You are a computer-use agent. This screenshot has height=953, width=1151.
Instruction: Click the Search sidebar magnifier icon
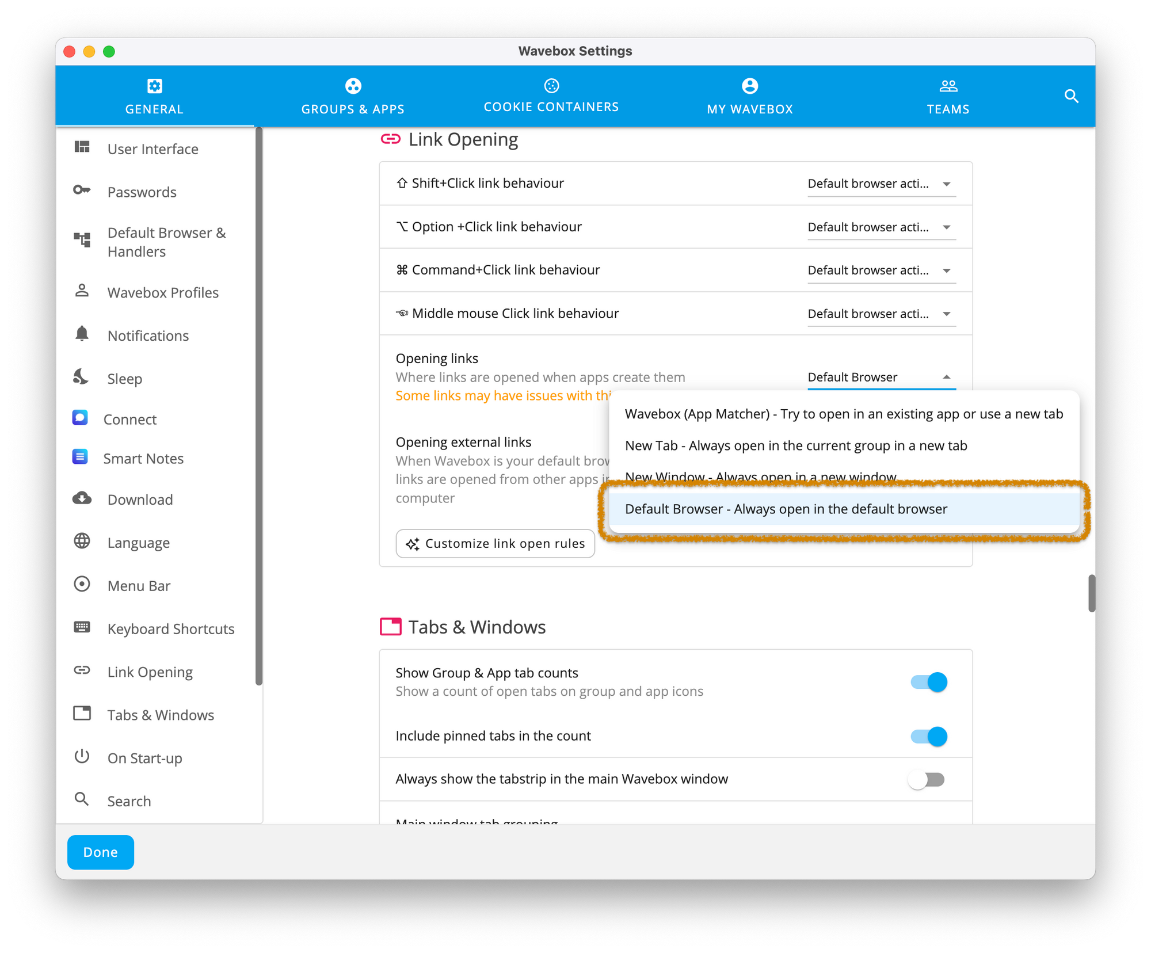82,799
